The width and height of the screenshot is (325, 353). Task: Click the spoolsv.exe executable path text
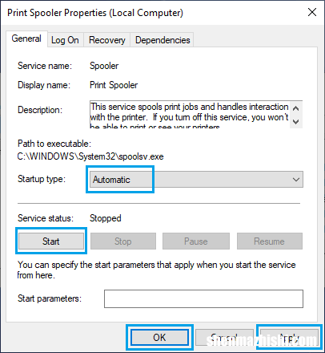tap(90, 156)
